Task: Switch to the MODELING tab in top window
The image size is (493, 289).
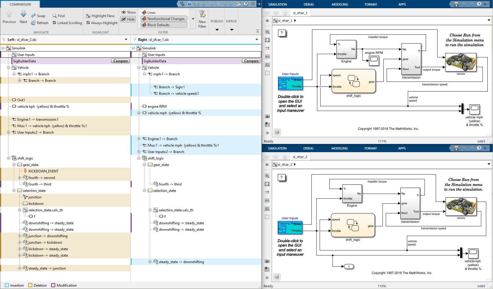Action: (340, 4)
